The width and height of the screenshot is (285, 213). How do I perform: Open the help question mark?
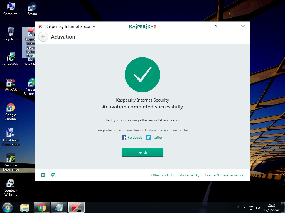216,27
